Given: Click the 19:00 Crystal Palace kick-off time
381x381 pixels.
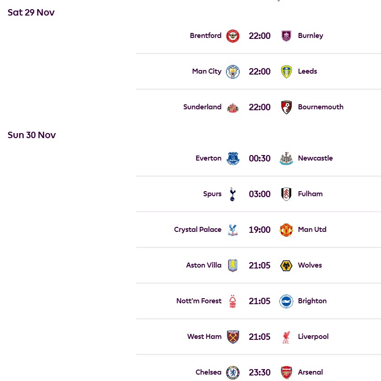Looking at the screenshot, I should point(259,230).
